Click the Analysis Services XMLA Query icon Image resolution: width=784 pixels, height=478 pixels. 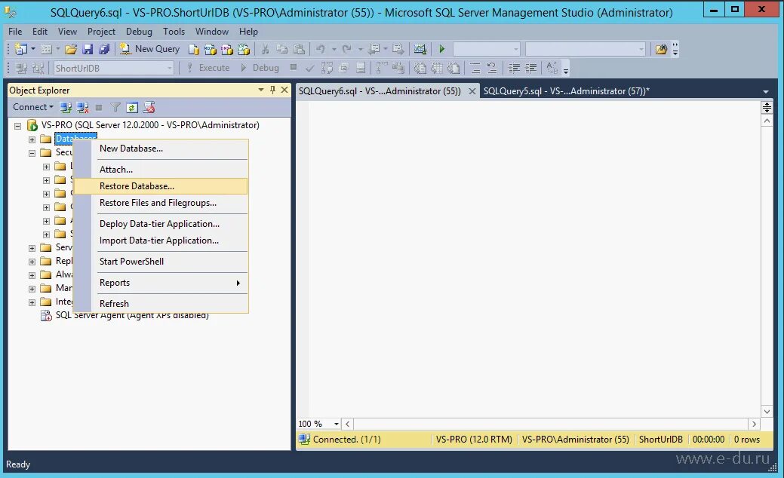[244, 49]
